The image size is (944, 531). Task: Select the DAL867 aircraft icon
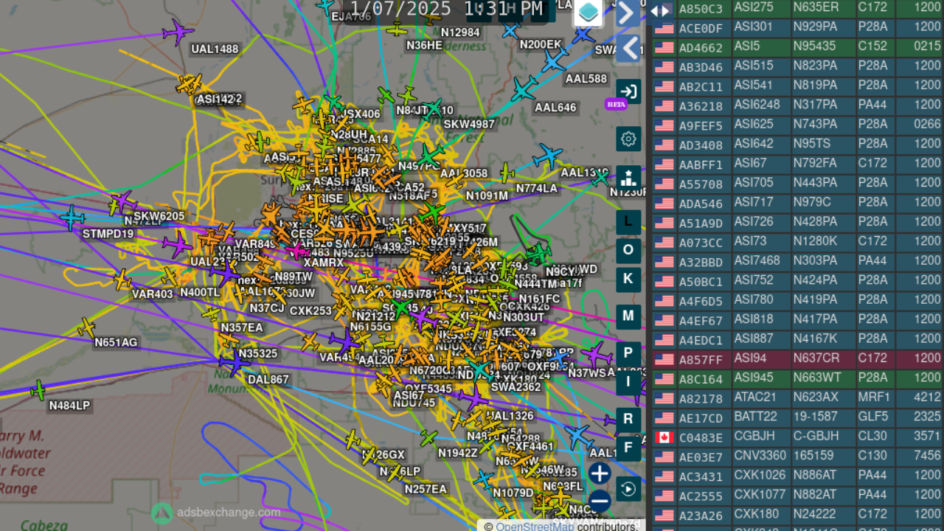235,363
